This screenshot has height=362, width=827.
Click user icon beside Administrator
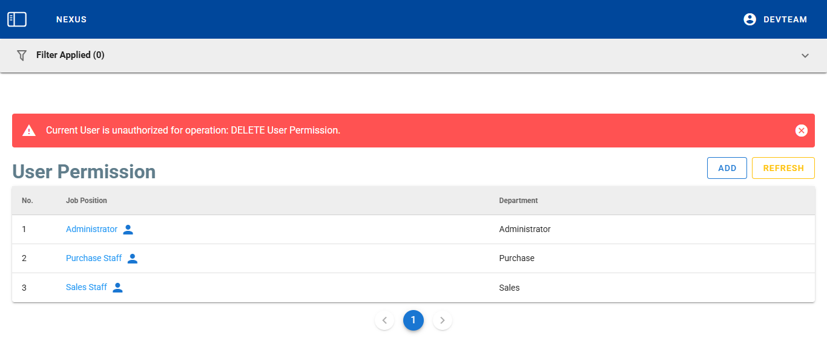[128, 230]
